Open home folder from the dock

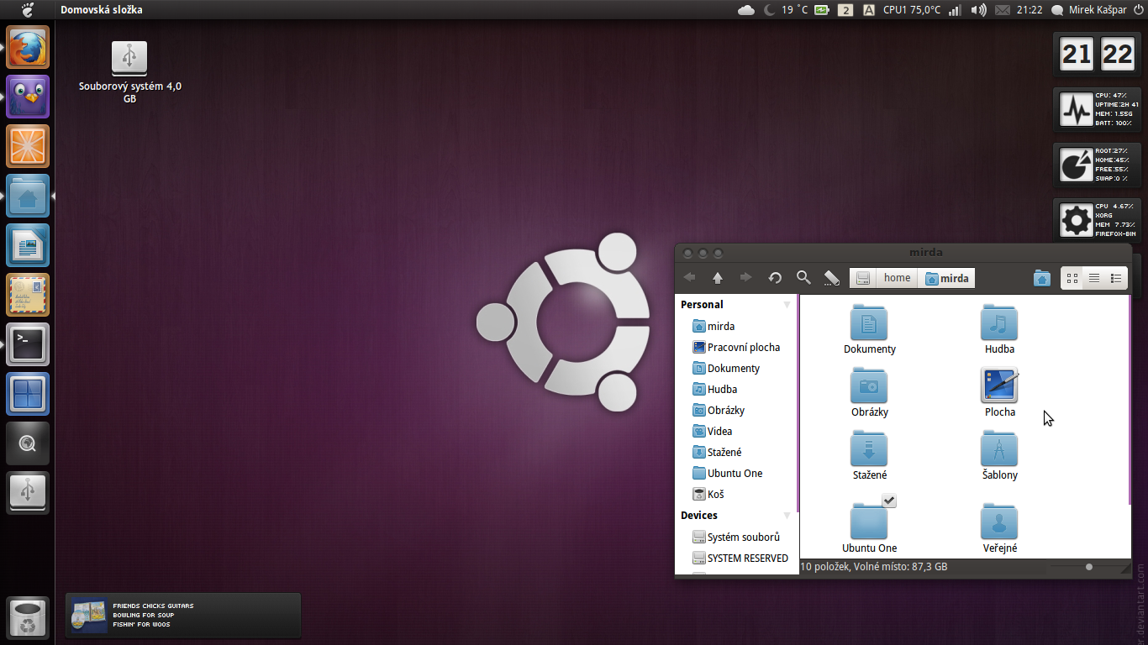[x=28, y=196]
